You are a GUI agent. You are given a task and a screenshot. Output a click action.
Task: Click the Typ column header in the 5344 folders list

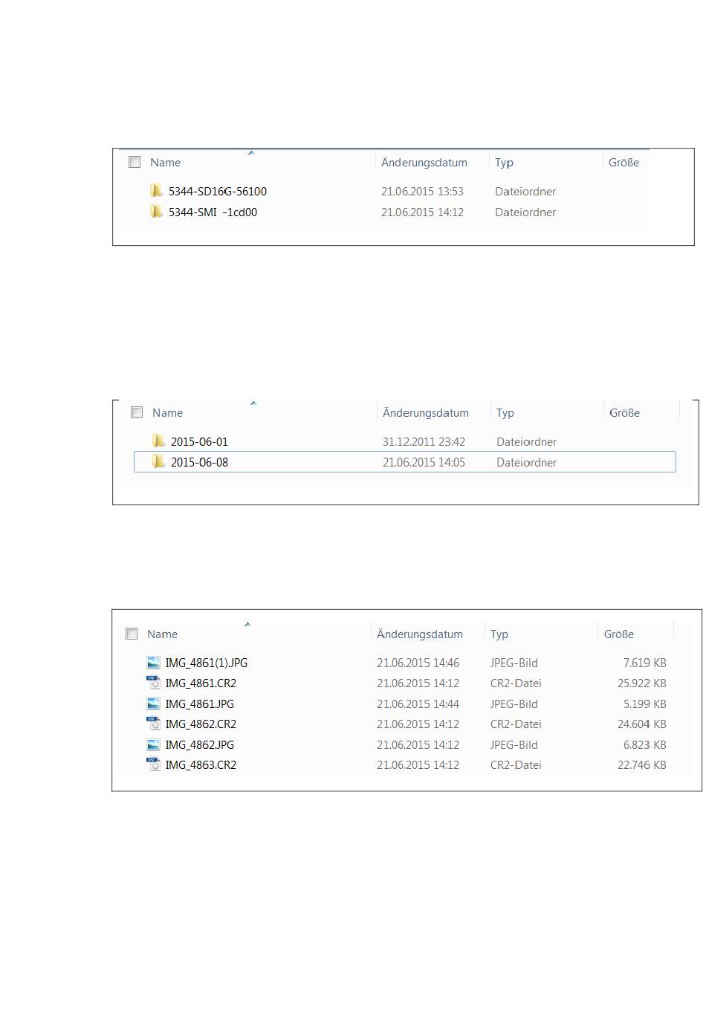[504, 163]
